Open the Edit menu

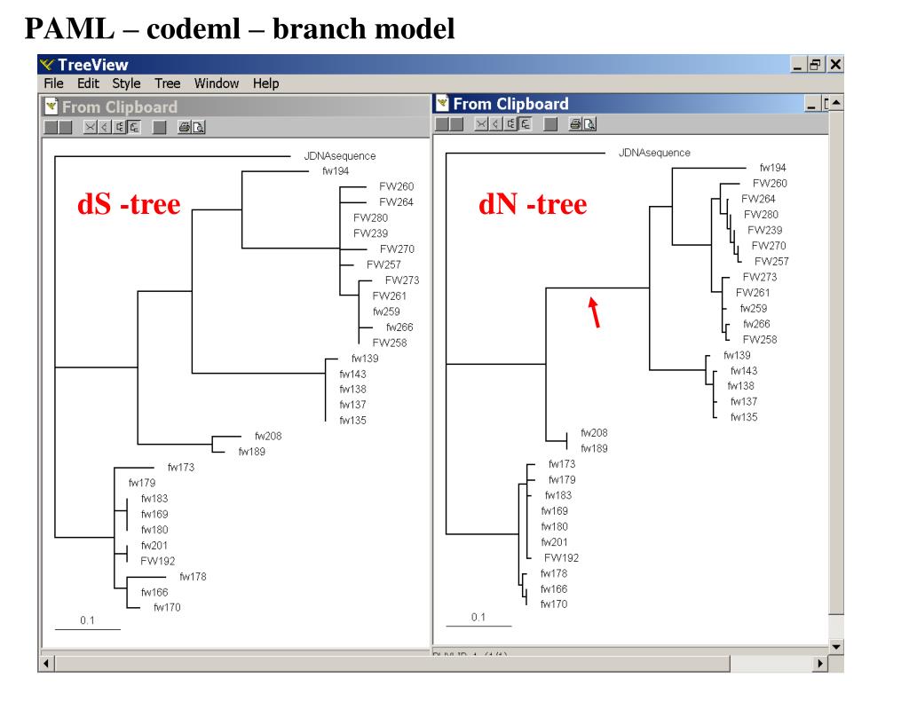tap(88, 83)
